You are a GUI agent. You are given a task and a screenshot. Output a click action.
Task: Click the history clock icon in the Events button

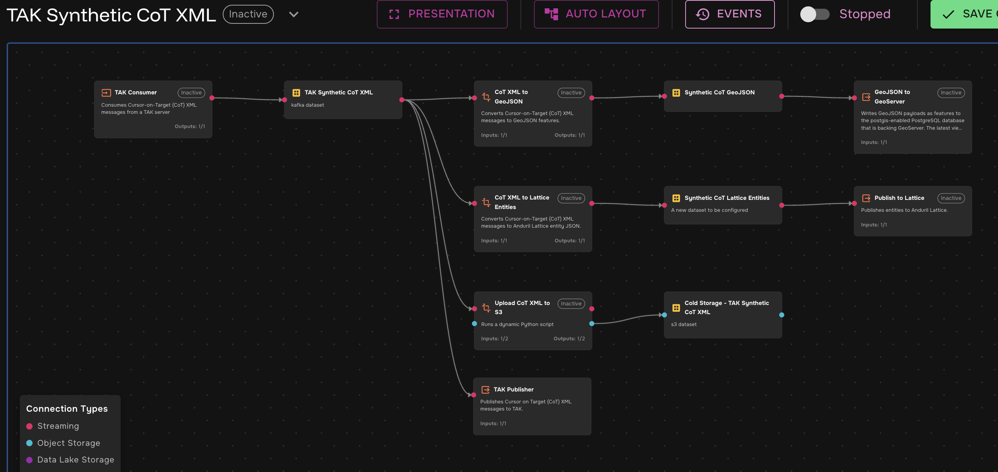click(x=703, y=14)
